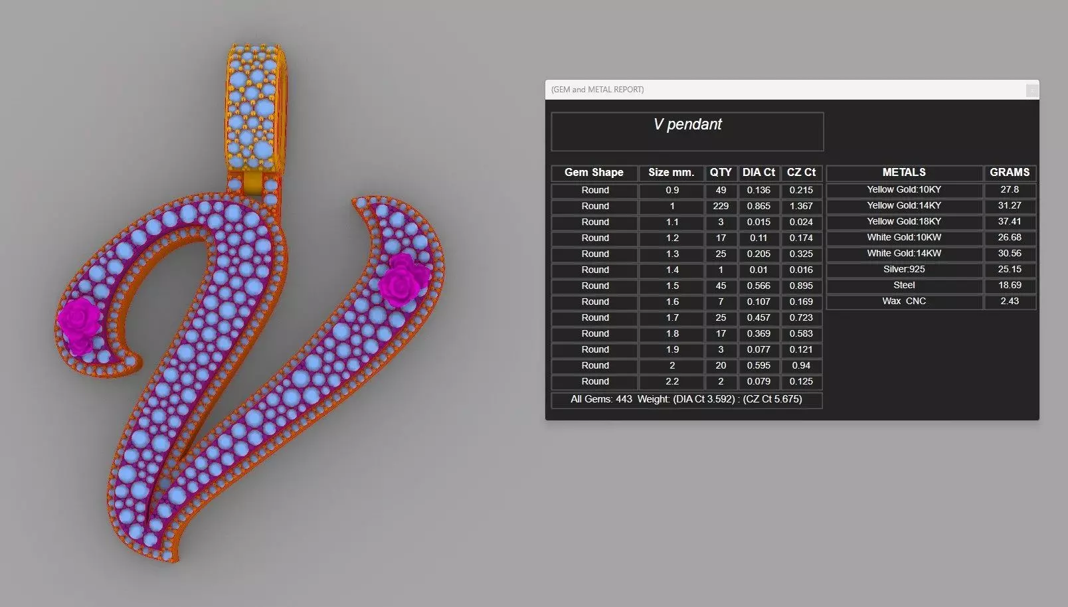
Task: Click the '0.136' DIA Ct cell
Action: click(759, 191)
